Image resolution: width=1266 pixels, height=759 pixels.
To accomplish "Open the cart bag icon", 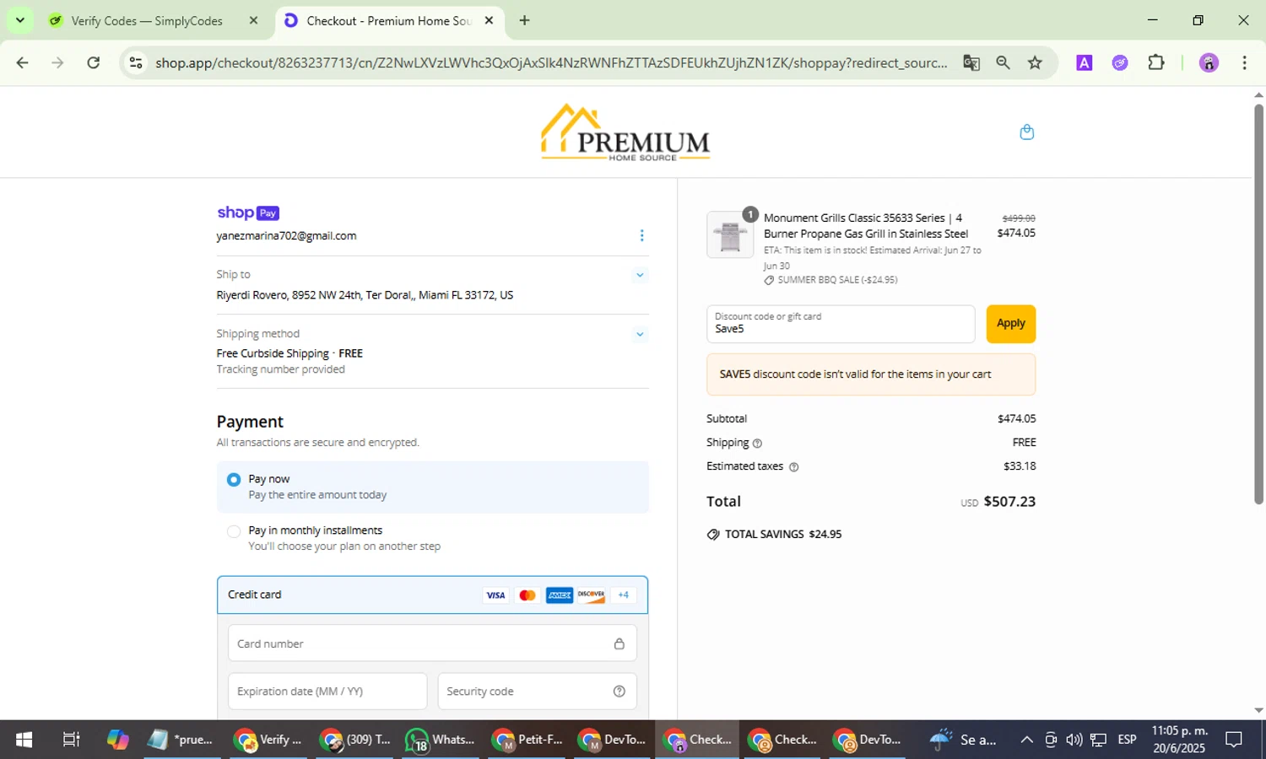I will pyautogui.click(x=1026, y=132).
